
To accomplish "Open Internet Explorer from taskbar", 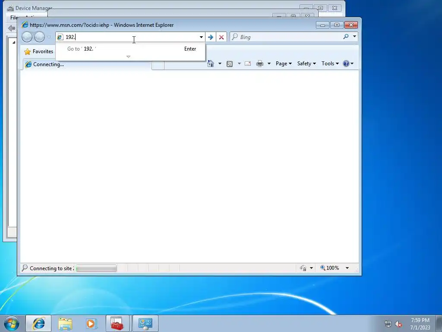I will click(x=38, y=323).
